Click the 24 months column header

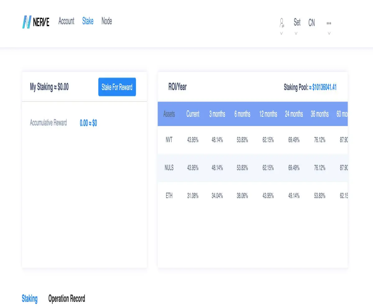click(294, 114)
